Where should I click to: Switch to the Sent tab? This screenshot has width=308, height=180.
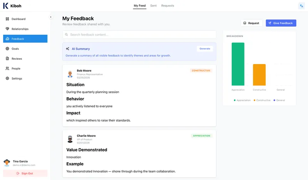click(153, 6)
